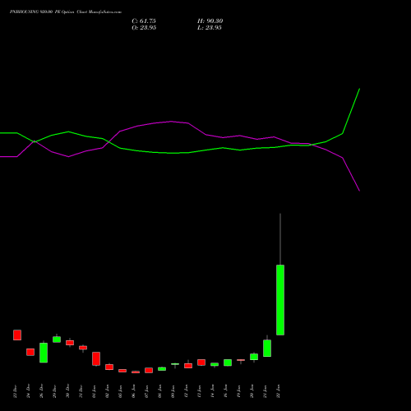Click the green candle for 20 Jan
Image resolution: width=411 pixels, height=411 pixels.
point(254,357)
